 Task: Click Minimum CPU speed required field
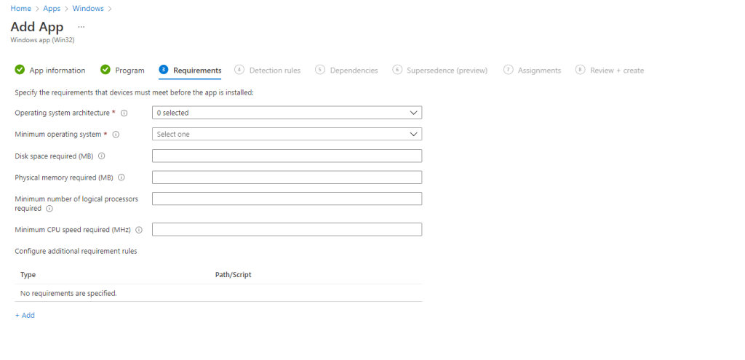[x=287, y=229]
